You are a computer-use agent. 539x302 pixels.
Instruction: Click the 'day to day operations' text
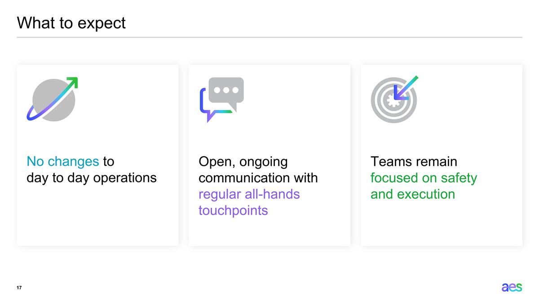(92, 178)
